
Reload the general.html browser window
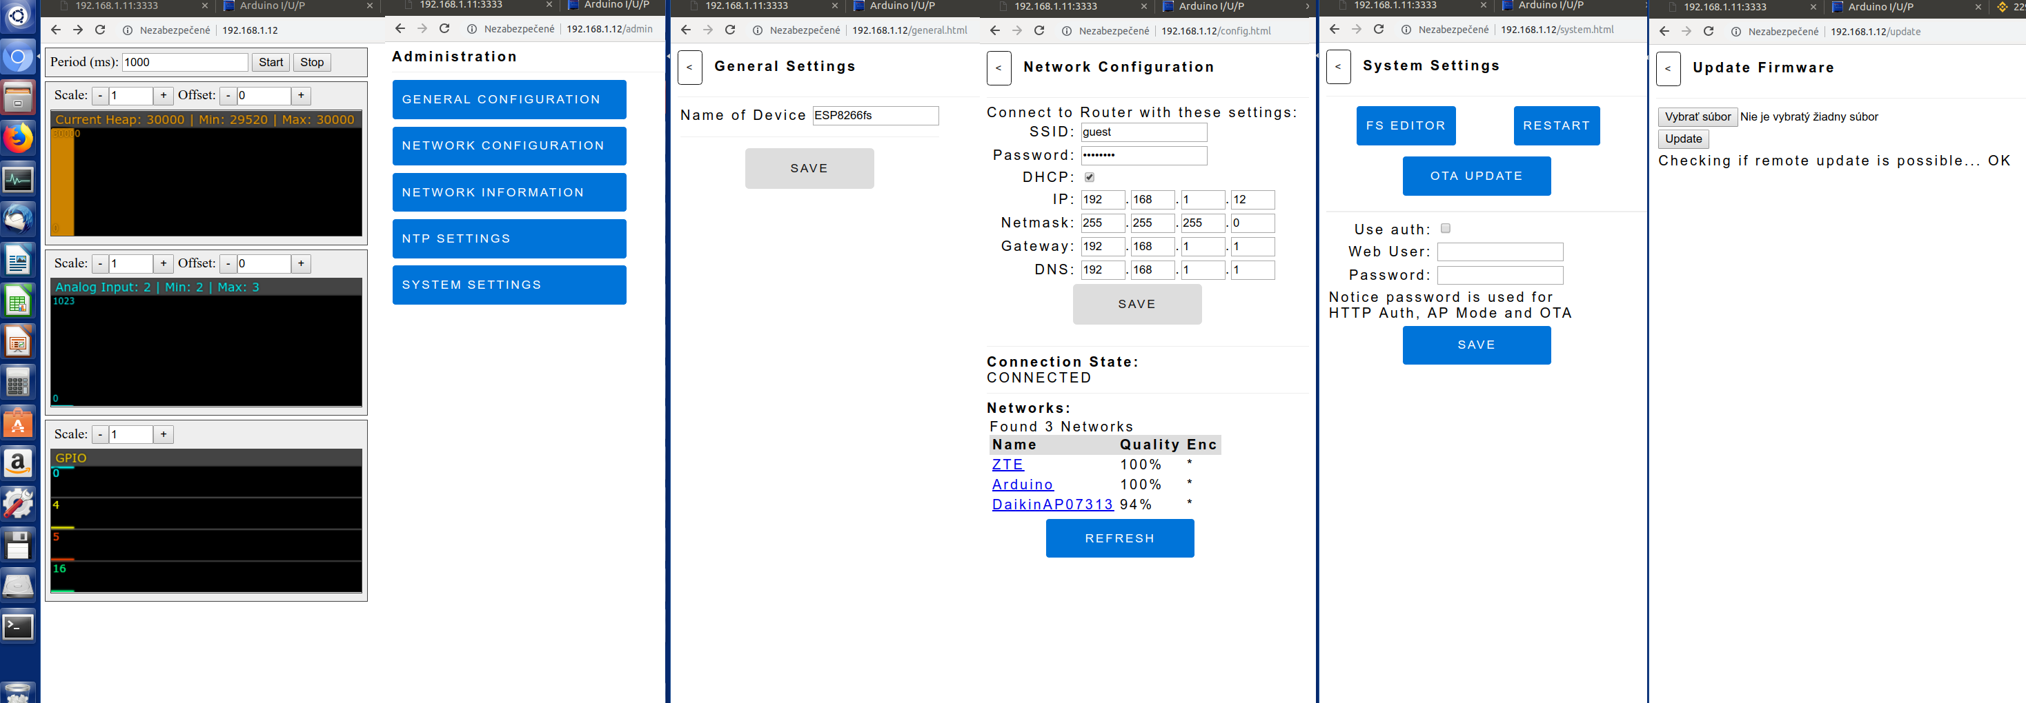730,30
